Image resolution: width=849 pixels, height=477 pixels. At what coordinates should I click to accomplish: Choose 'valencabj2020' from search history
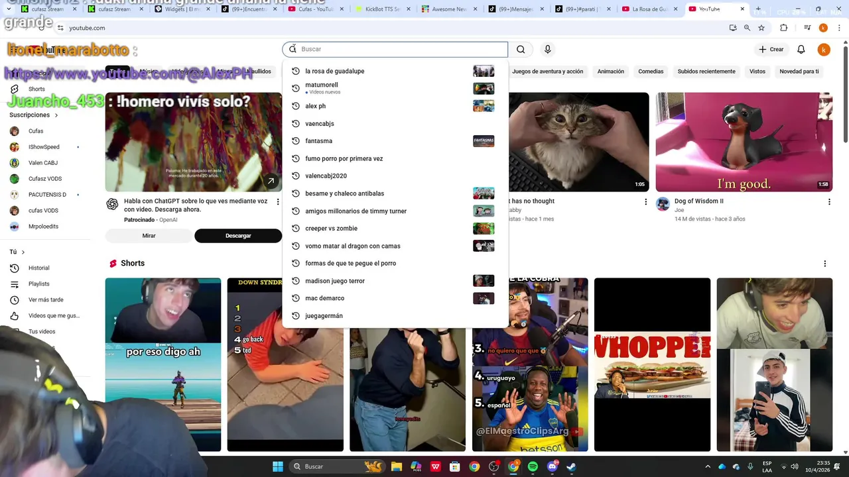pyautogui.click(x=395, y=176)
